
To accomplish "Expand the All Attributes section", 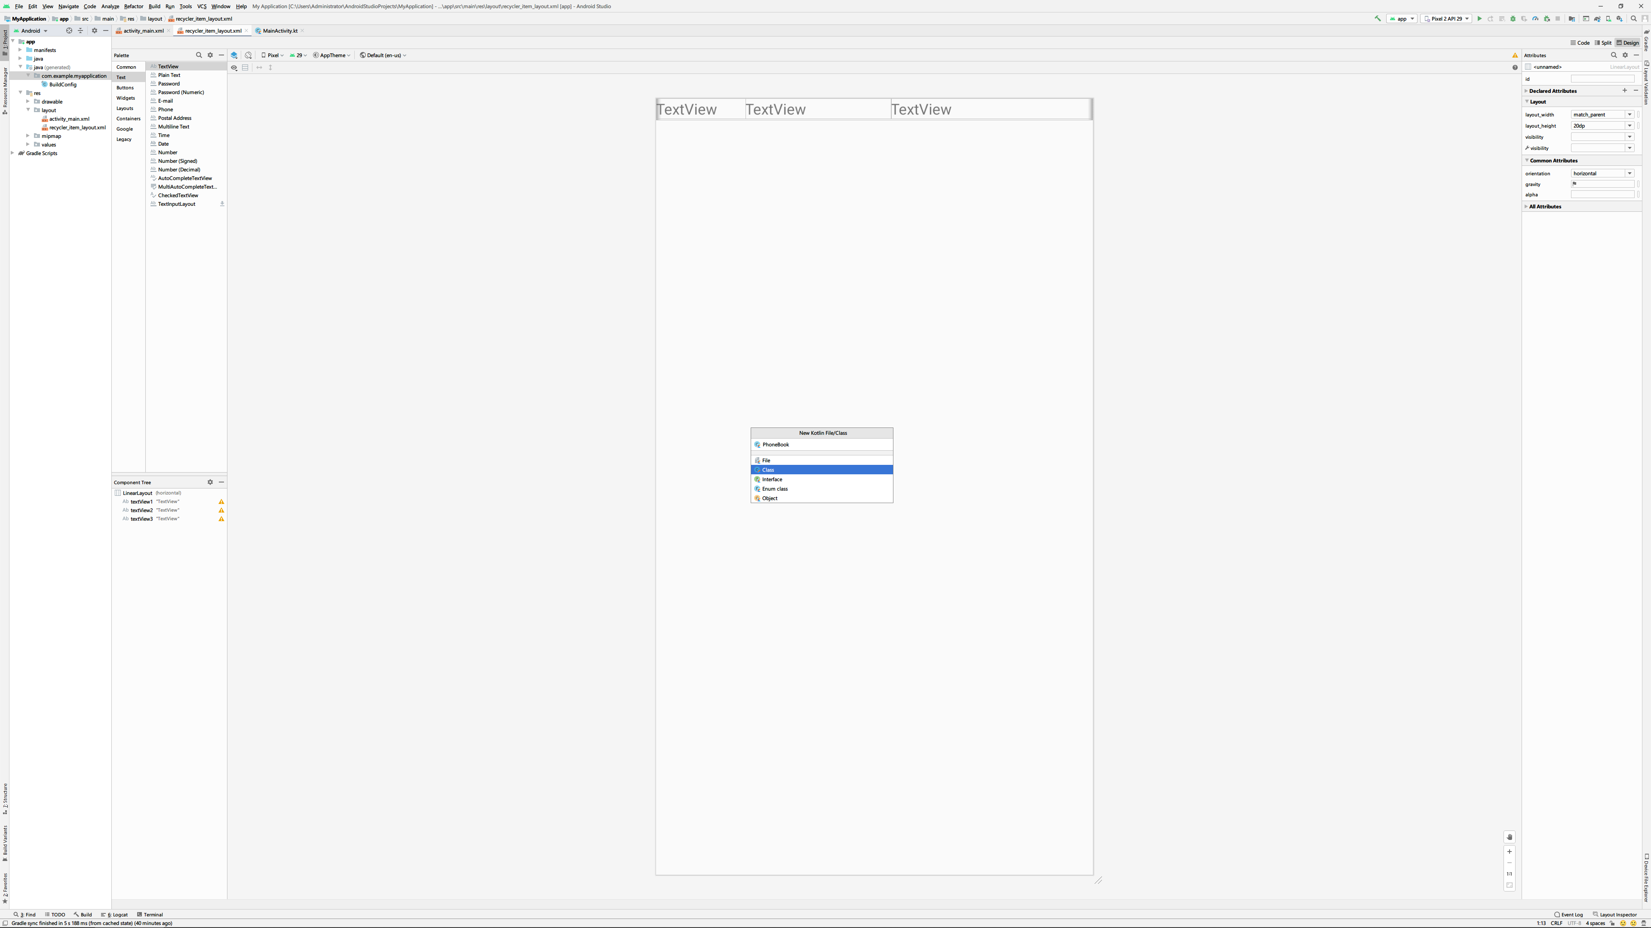I will [1545, 206].
